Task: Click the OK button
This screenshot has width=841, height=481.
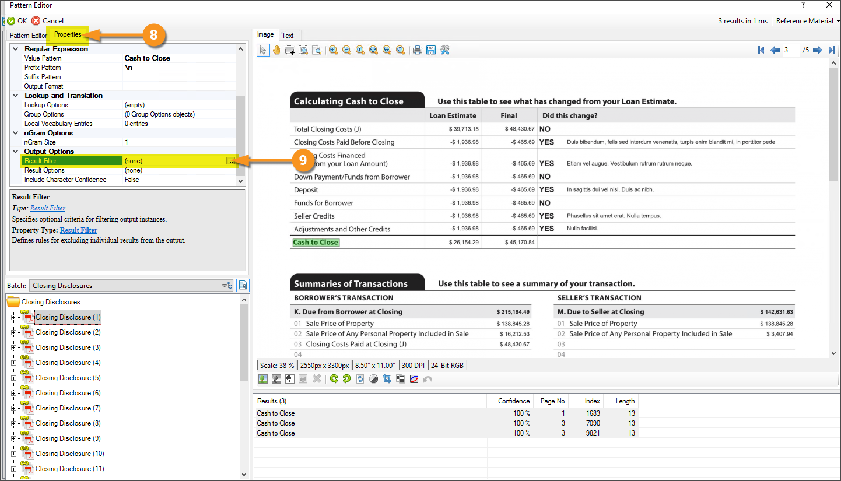Action: 17,21
